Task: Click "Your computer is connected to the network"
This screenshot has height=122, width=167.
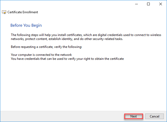Action: pyautogui.click(x=41, y=55)
